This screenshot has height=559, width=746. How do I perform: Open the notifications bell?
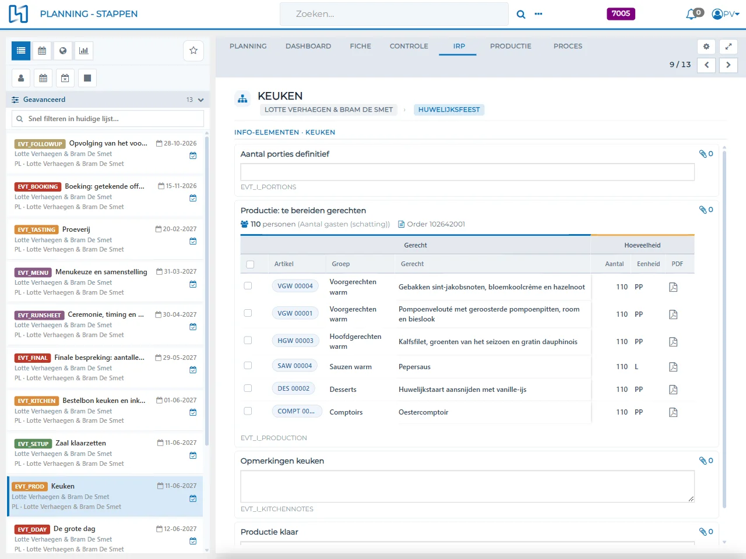click(691, 14)
